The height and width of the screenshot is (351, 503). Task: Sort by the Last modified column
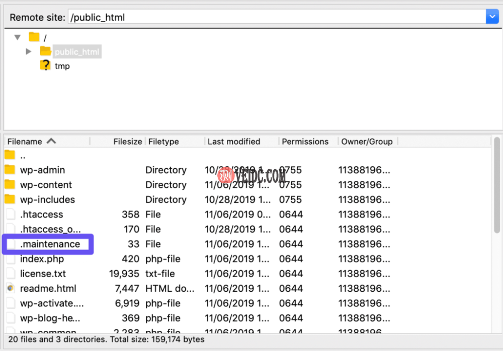234,141
